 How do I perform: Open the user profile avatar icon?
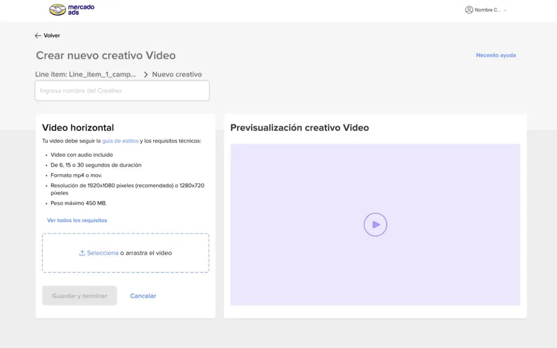469,10
